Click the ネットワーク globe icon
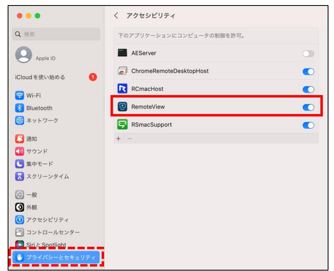The height and width of the screenshot is (271, 334). [20, 120]
